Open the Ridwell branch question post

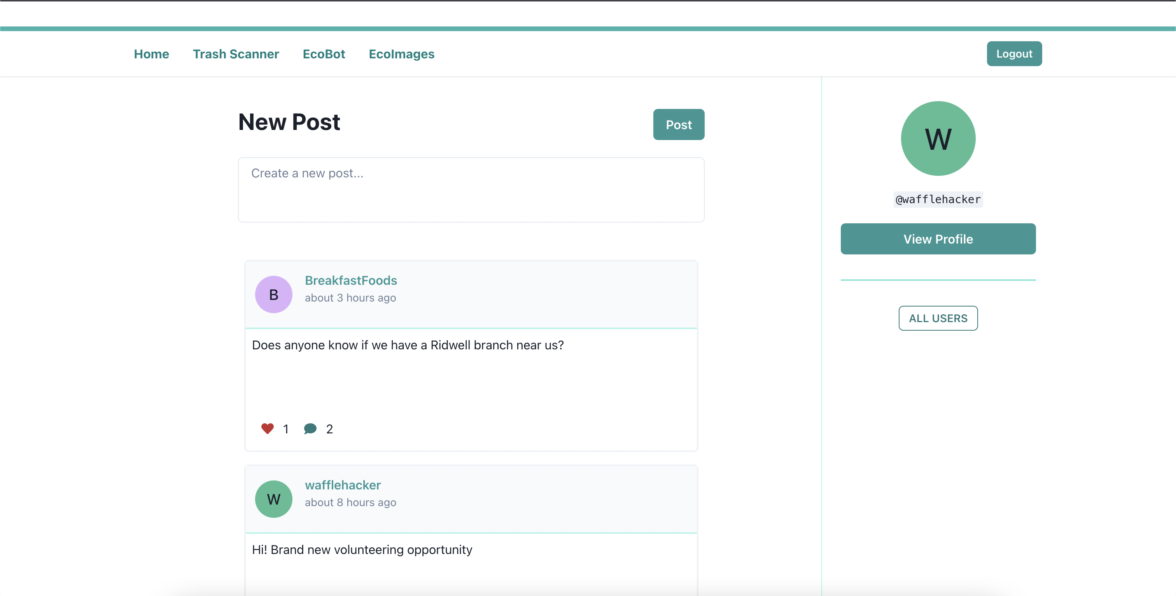(x=408, y=345)
